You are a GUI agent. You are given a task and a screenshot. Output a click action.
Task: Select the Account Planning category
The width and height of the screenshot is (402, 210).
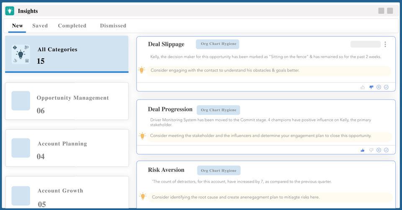click(x=67, y=148)
